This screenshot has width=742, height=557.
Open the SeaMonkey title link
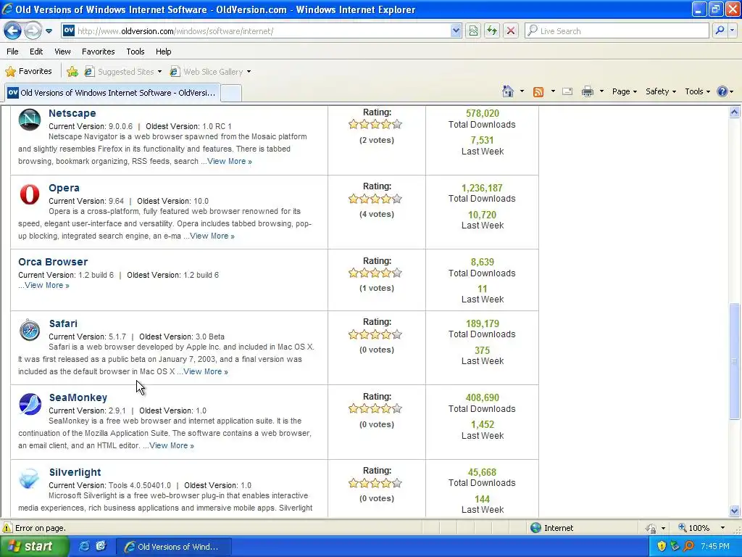coord(78,397)
